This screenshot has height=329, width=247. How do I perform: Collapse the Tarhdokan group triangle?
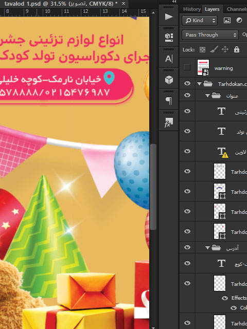[199, 84]
